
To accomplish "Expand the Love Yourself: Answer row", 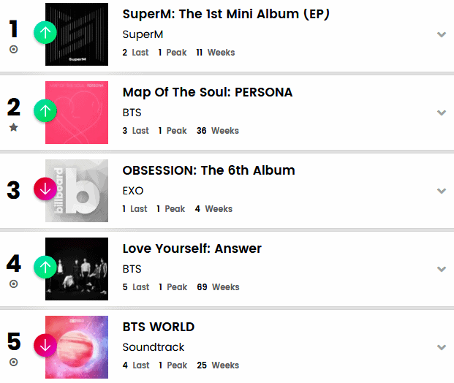I will pyautogui.click(x=441, y=269).
